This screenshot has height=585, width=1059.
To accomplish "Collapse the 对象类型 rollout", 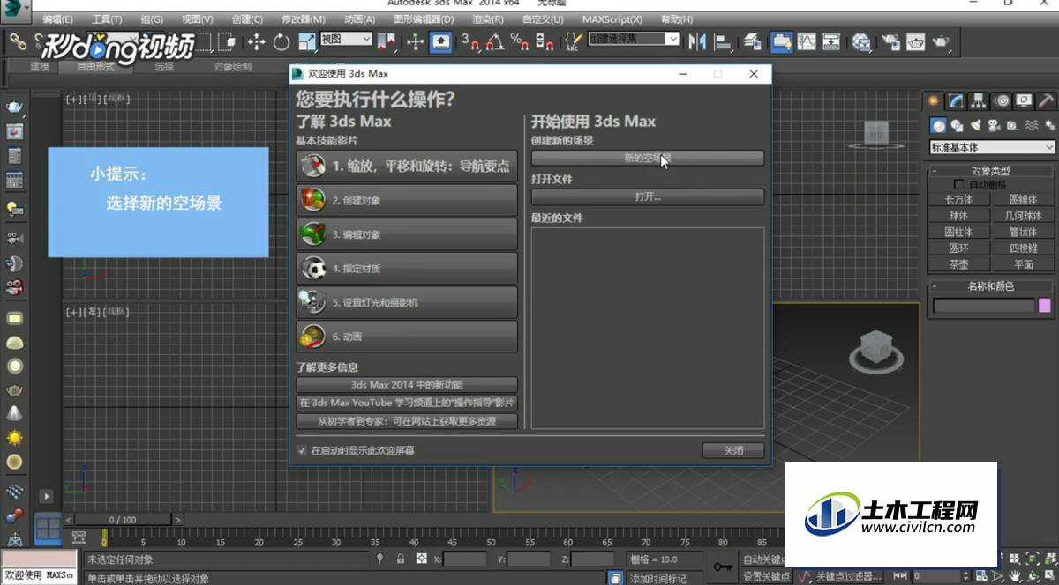I will click(990, 171).
